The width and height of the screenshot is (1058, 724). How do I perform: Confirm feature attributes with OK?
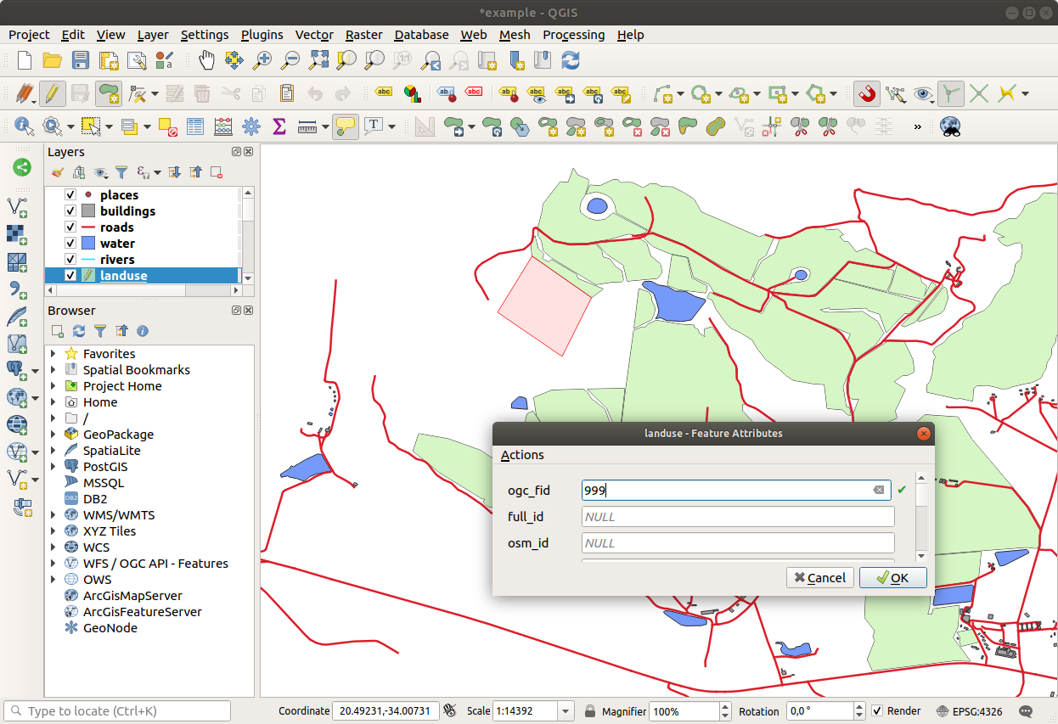(x=892, y=577)
